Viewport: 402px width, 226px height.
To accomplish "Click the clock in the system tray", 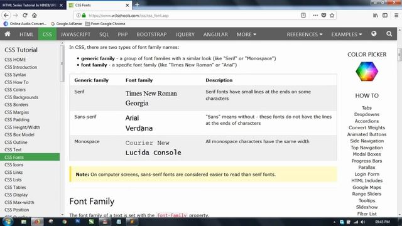I will pos(383,222).
